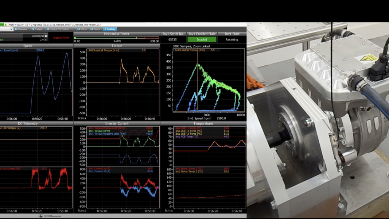Click the Mechanical Power progress bar
This screenshot has height=219, width=389.
click(117, 37)
